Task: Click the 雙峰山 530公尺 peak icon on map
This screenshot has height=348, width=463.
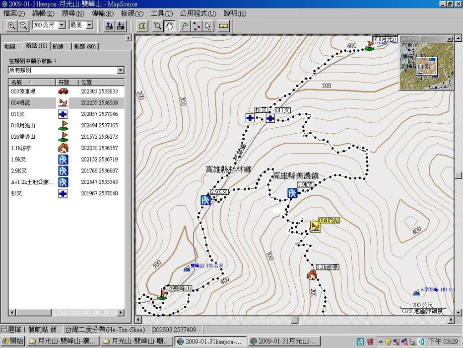Action: 187,268
